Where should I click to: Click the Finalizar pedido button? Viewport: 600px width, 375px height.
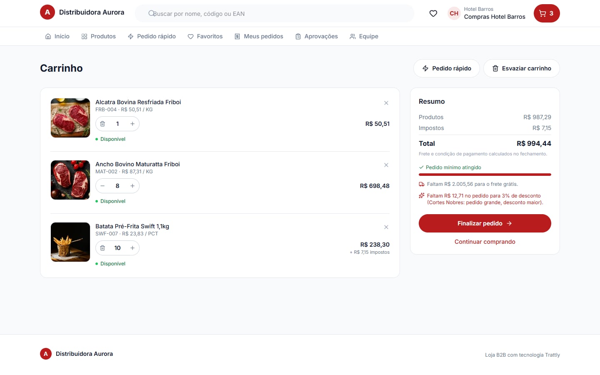coord(485,223)
